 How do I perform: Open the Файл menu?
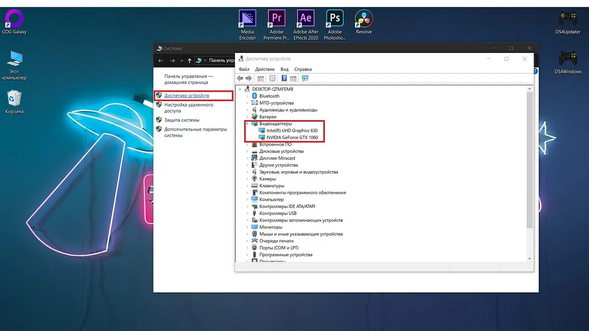coord(244,69)
